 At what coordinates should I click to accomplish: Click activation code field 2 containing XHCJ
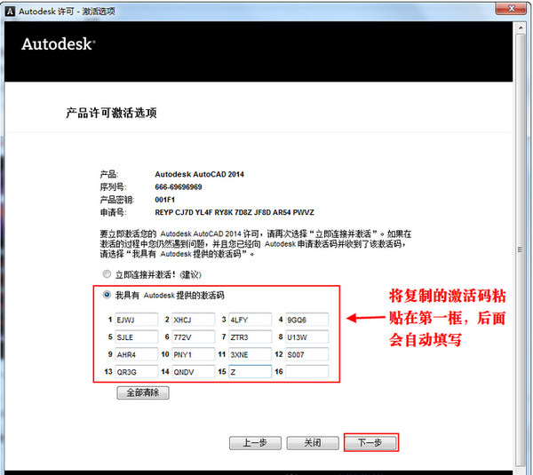point(193,320)
